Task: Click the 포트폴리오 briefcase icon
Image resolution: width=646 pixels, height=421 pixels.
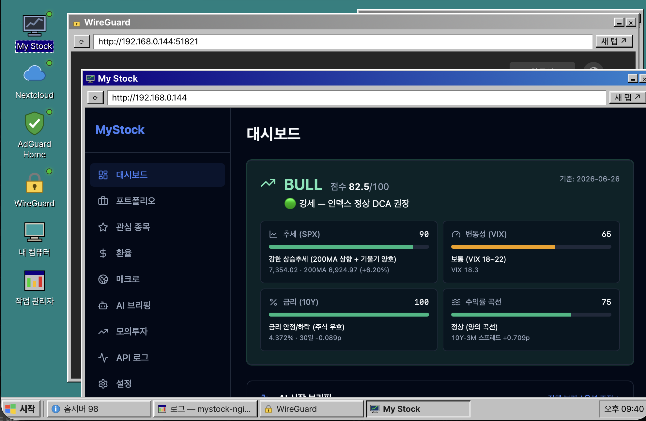Action: [103, 201]
